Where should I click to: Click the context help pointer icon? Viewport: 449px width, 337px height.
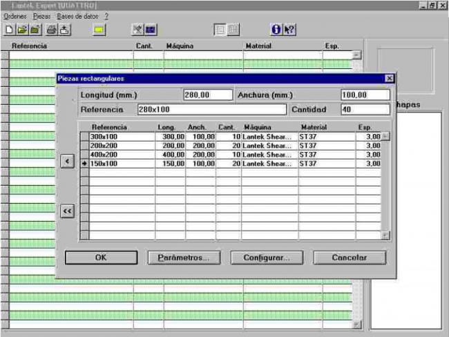289,30
